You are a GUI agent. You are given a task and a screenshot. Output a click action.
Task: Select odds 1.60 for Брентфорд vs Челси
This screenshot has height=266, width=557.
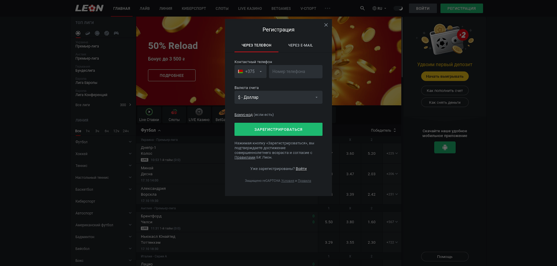pos(371,222)
